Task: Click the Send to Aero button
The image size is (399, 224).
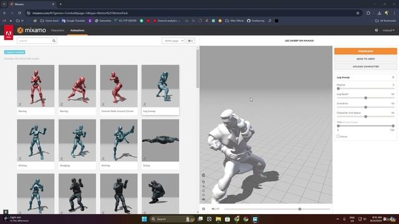Action: (365, 58)
